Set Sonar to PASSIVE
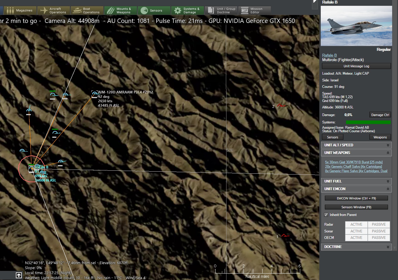The height and width of the screenshot is (280, 398). click(379, 231)
